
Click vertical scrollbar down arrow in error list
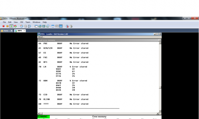(x=160, y=111)
